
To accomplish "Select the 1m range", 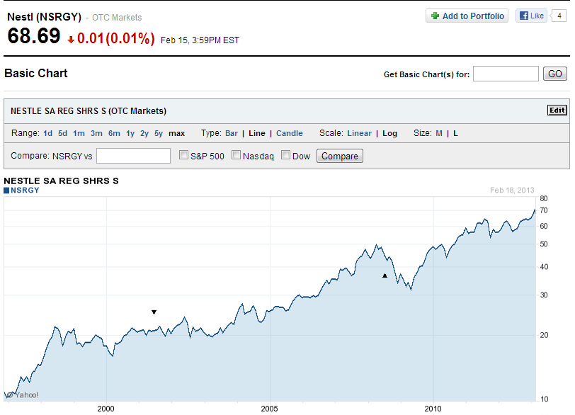I will (x=79, y=133).
